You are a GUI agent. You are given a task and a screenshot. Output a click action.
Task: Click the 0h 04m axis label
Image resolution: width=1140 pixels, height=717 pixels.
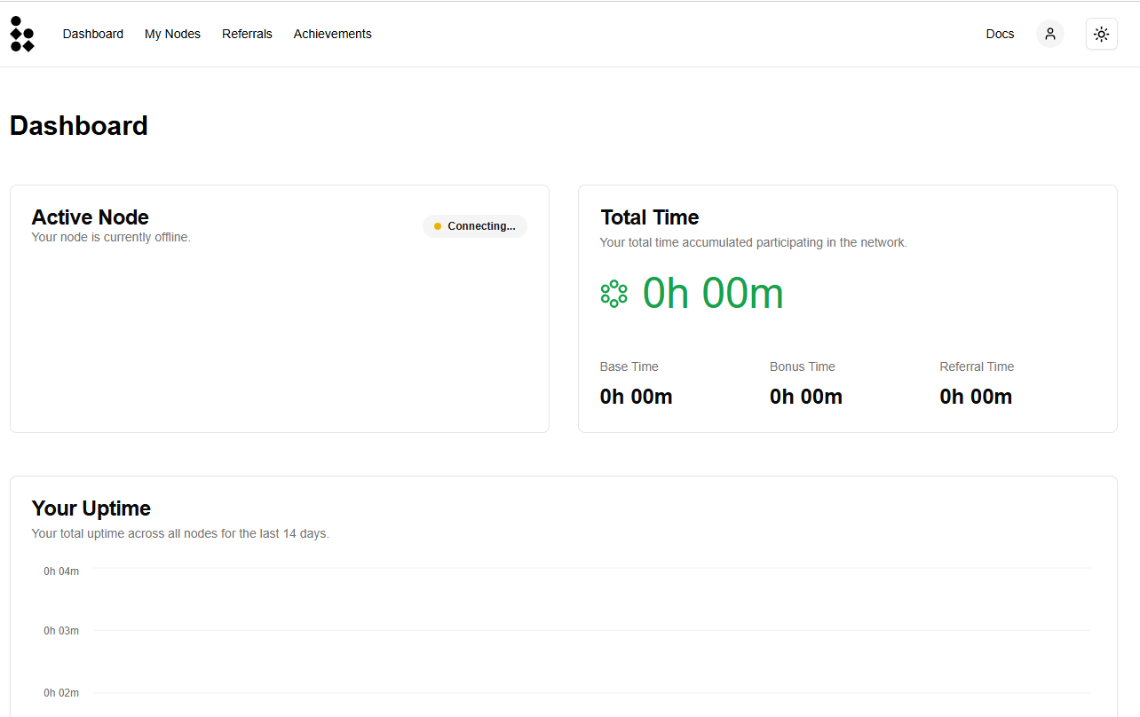pos(61,571)
